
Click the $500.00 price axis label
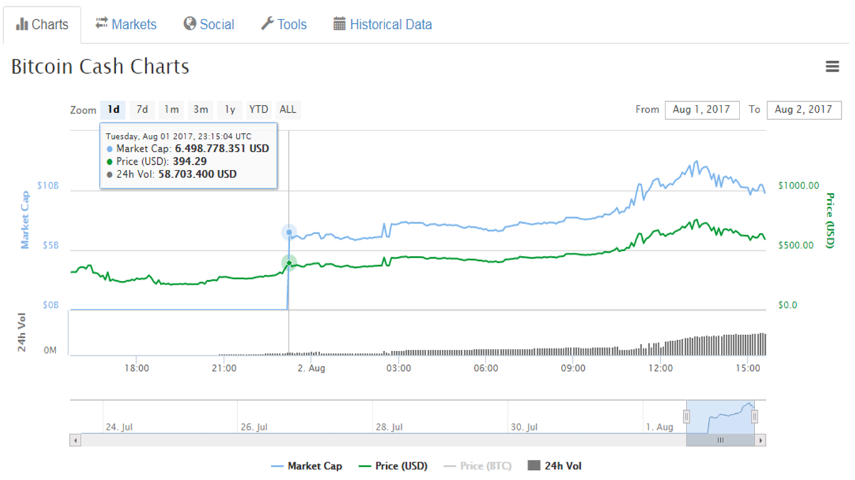[x=796, y=245]
